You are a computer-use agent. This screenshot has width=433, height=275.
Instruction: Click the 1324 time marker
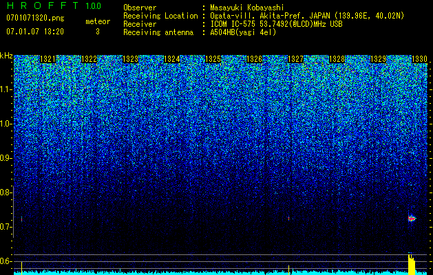172,59
